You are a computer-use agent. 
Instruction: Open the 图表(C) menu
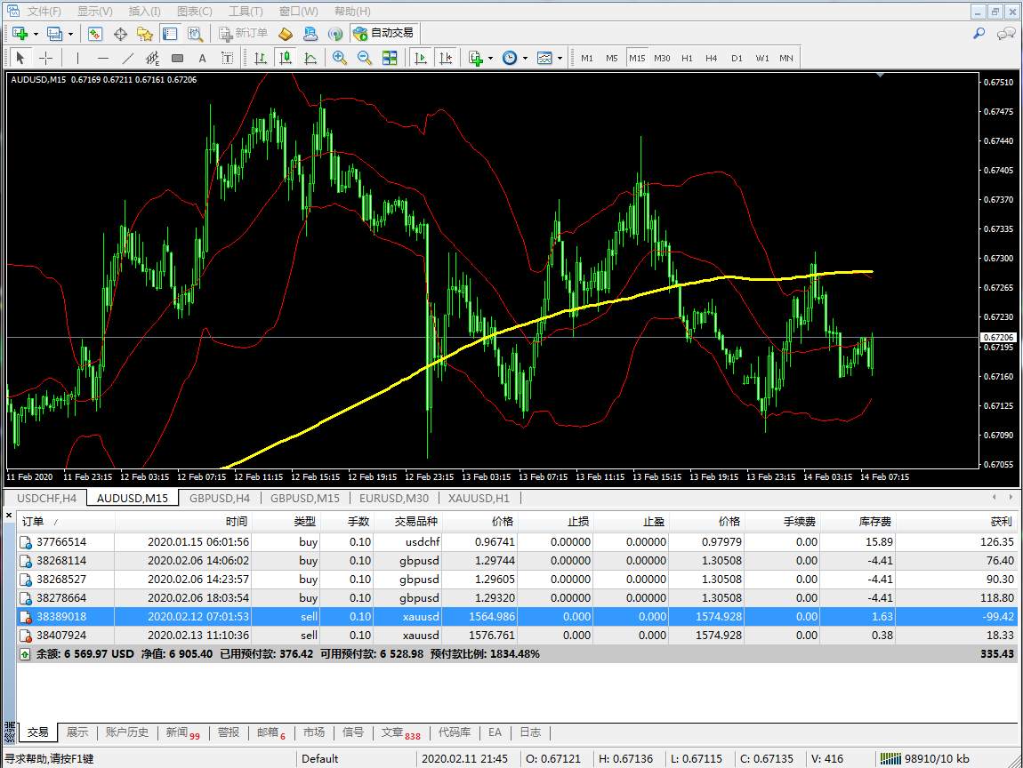[x=195, y=11]
